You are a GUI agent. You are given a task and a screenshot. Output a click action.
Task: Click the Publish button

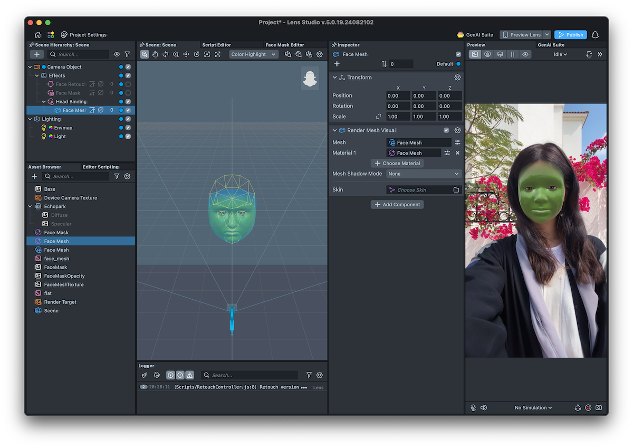[570, 35]
